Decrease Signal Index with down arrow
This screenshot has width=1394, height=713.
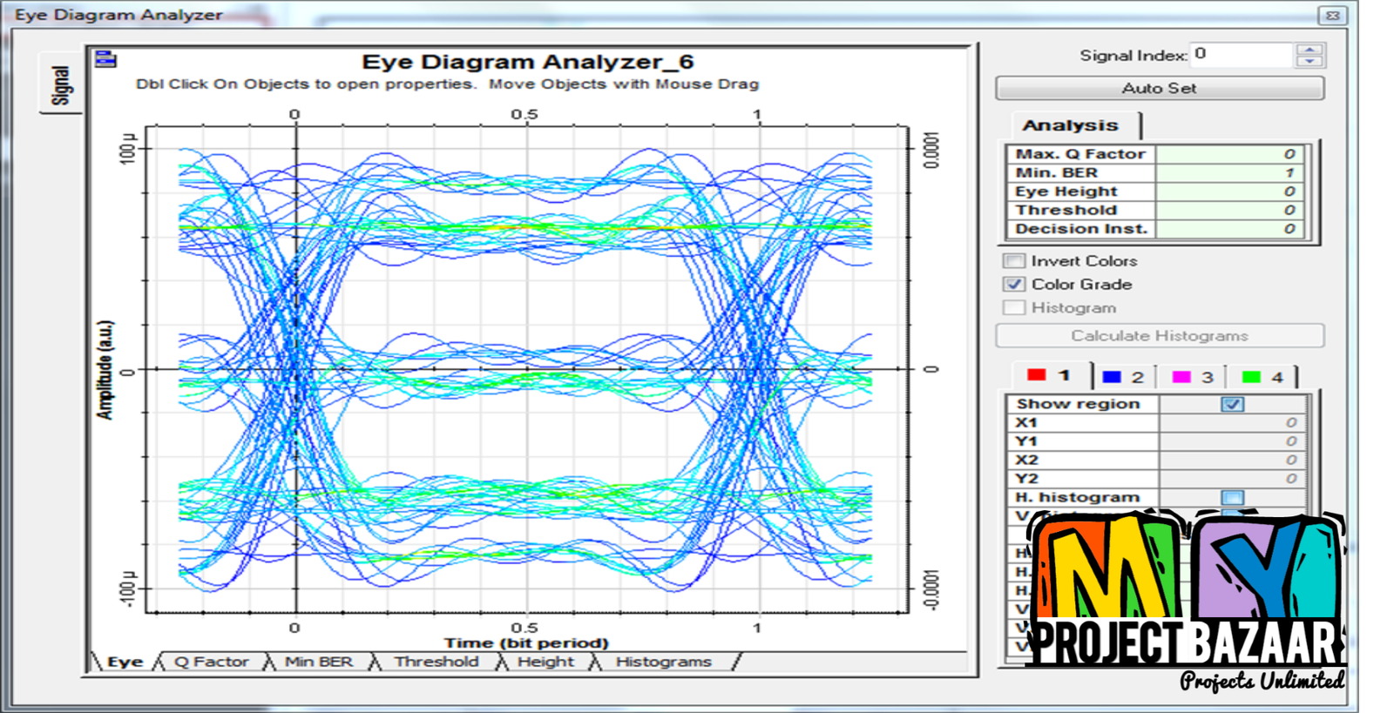1309,62
